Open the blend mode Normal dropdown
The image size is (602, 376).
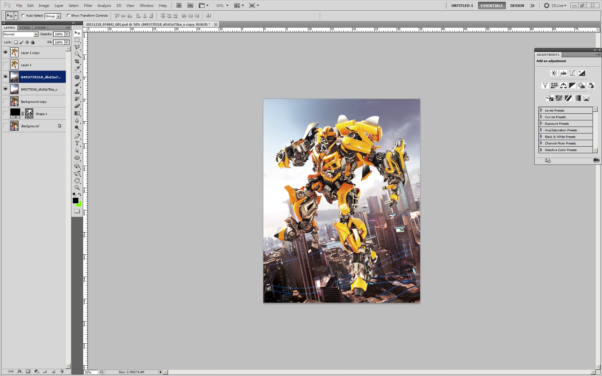(21, 34)
